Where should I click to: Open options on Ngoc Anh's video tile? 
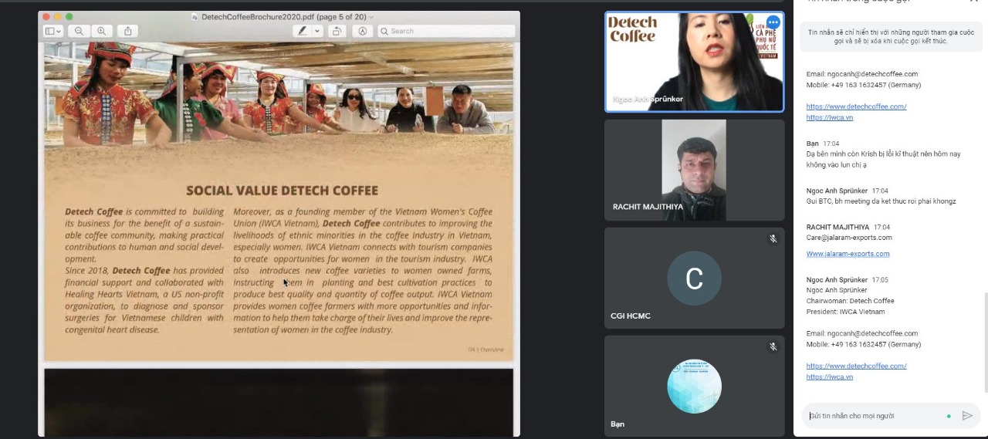773,22
